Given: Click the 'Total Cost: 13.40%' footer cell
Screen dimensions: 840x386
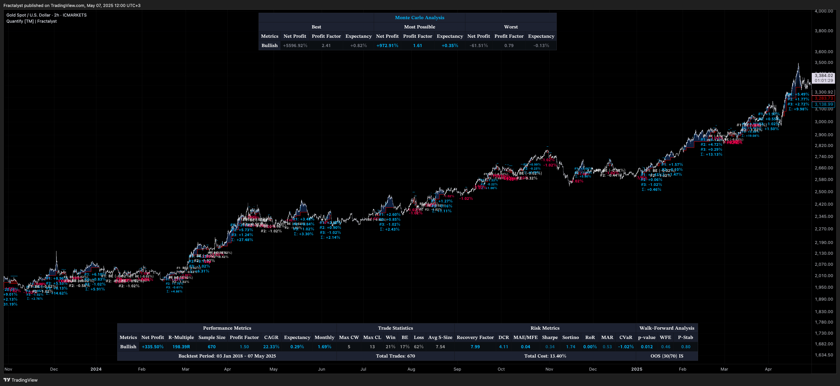Looking at the screenshot, I should click(x=545, y=356).
